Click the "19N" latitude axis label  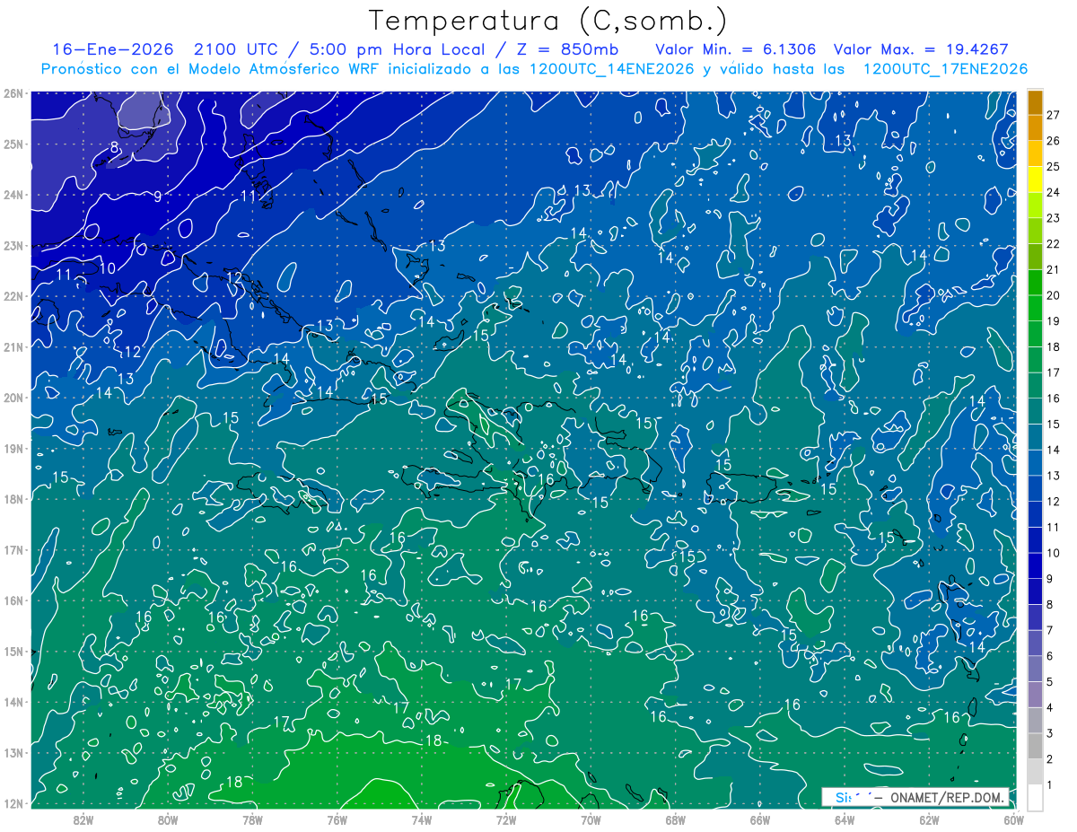14,448
